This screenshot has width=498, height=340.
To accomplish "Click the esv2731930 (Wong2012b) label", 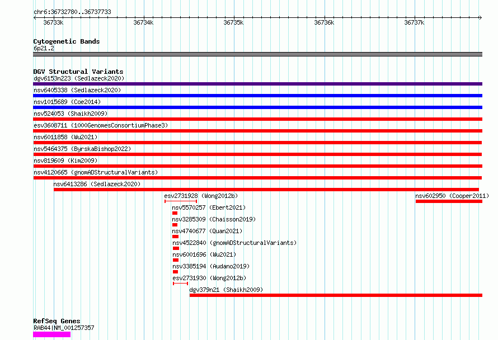I will [210, 278].
